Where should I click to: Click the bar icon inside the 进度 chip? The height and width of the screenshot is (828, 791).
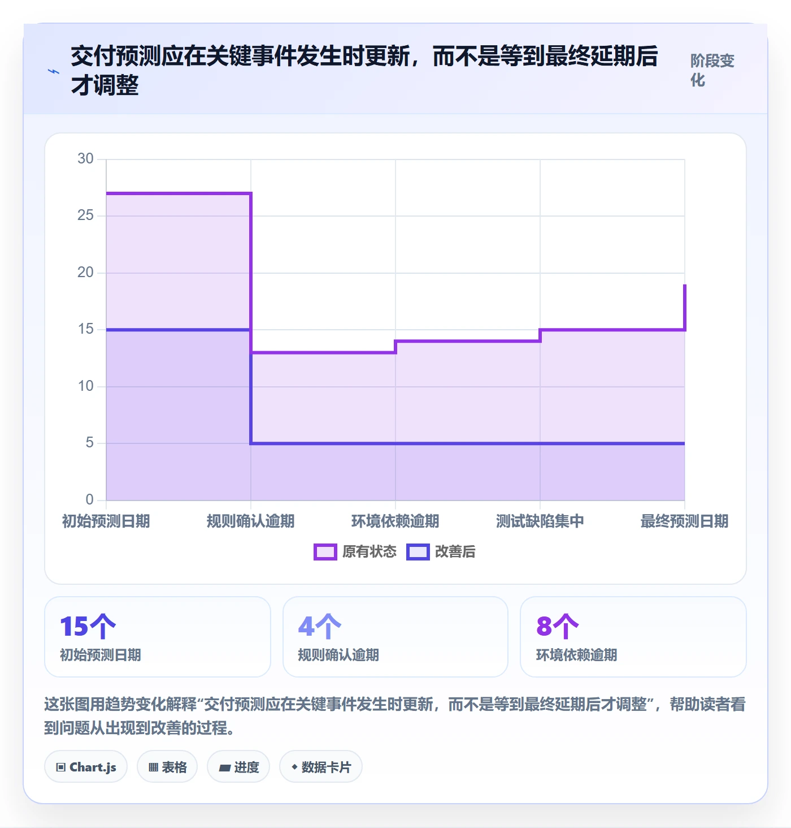click(225, 768)
